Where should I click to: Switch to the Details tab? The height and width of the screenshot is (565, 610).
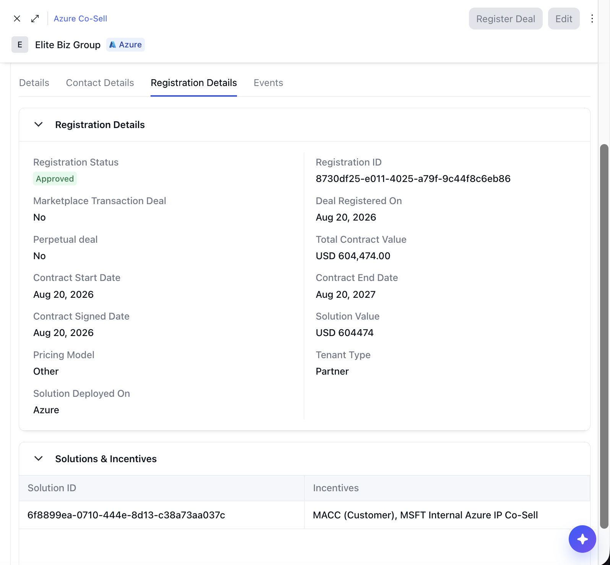click(x=34, y=83)
